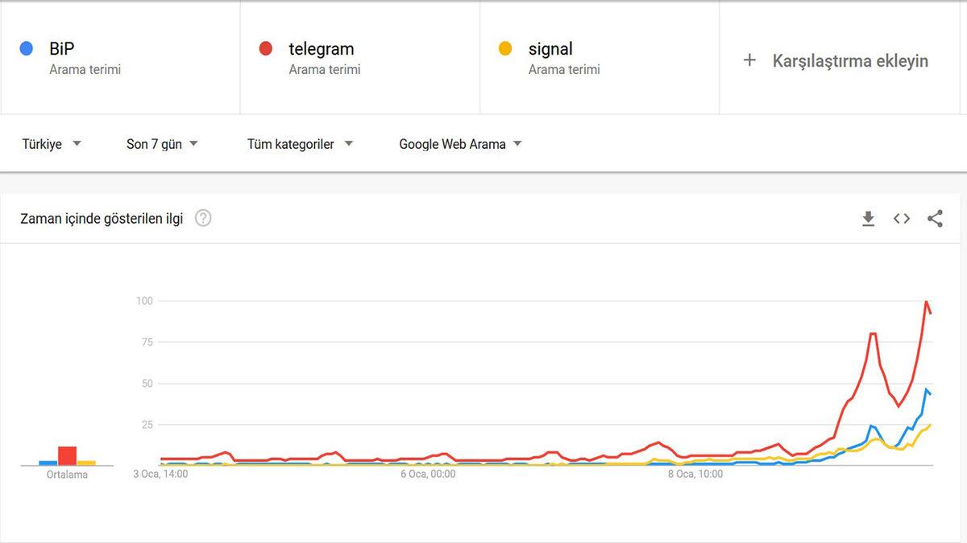Click the yellow signal color dot

click(505, 49)
